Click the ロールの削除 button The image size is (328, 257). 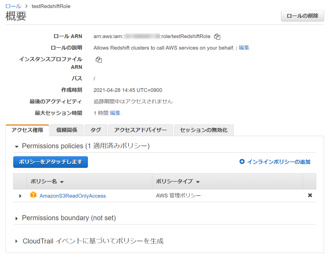point(302,16)
